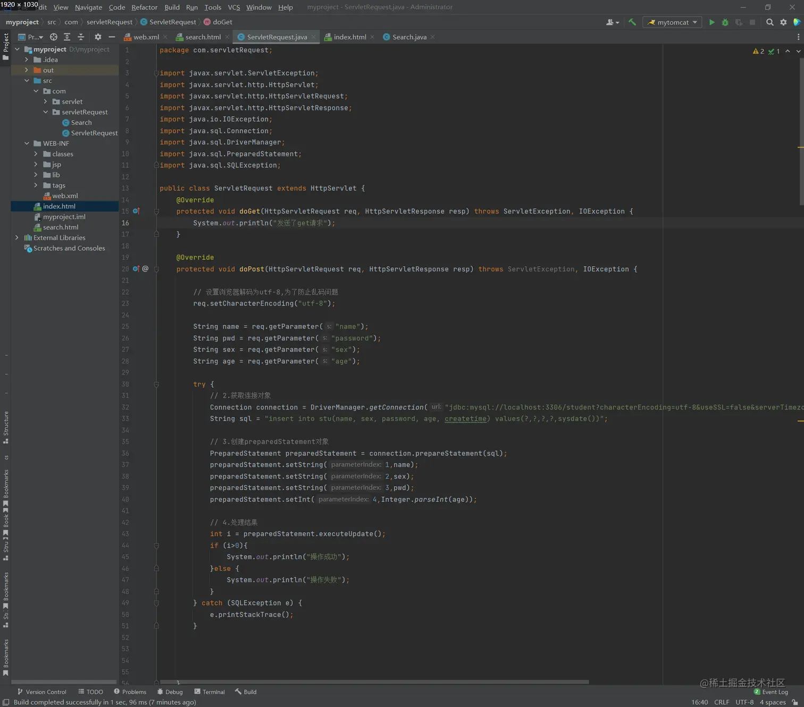Open Search Everywhere magnifier icon
Image resolution: width=804 pixels, height=707 pixels.
(769, 22)
